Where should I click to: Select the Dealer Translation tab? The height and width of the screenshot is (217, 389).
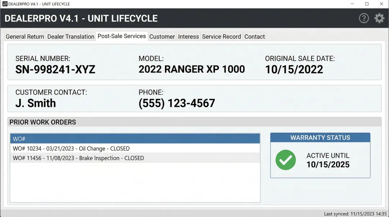71,36
